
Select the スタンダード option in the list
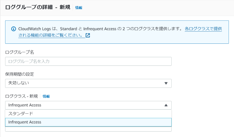[88, 114]
